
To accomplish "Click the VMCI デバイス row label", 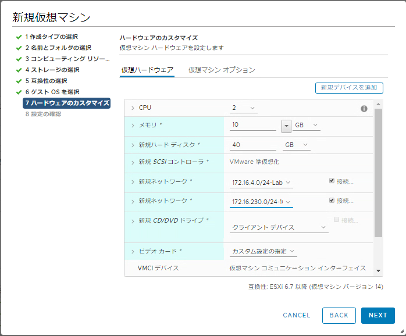I will pyautogui.click(x=158, y=268).
